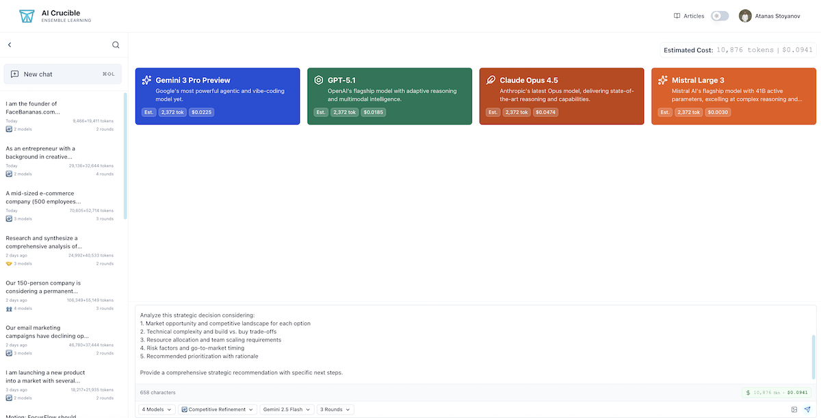Click Atanas Stoyanov's profile avatar
821x418 pixels.
coord(745,16)
